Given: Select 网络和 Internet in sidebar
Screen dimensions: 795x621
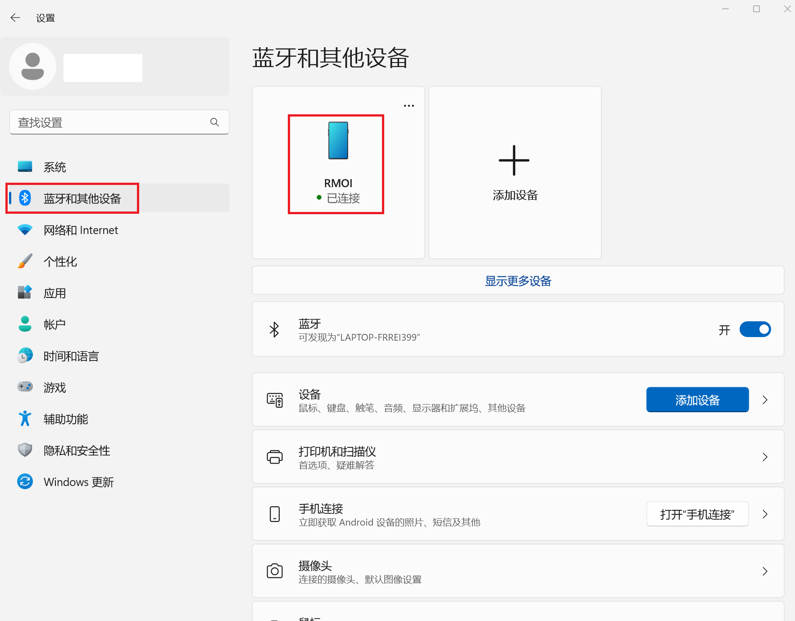Looking at the screenshot, I should pyautogui.click(x=81, y=230).
